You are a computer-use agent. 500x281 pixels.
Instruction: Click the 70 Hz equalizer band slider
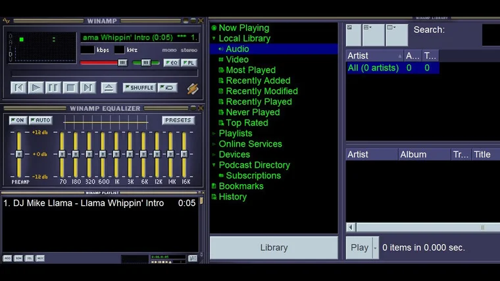(63, 154)
